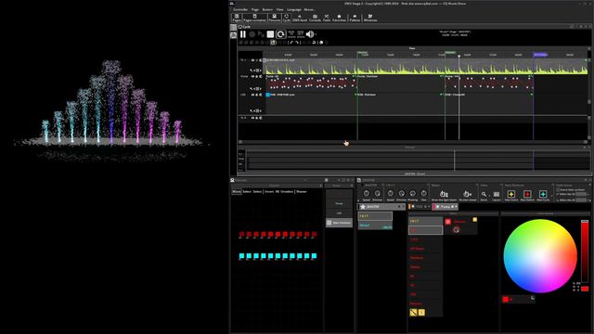This screenshot has width=594, height=334.
Task: Open the Fade toolbar button
Action: tap(327, 18)
